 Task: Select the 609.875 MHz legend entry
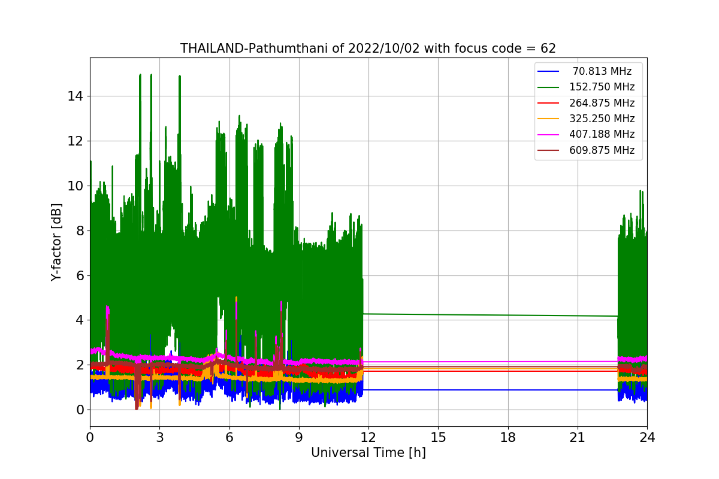(587, 150)
